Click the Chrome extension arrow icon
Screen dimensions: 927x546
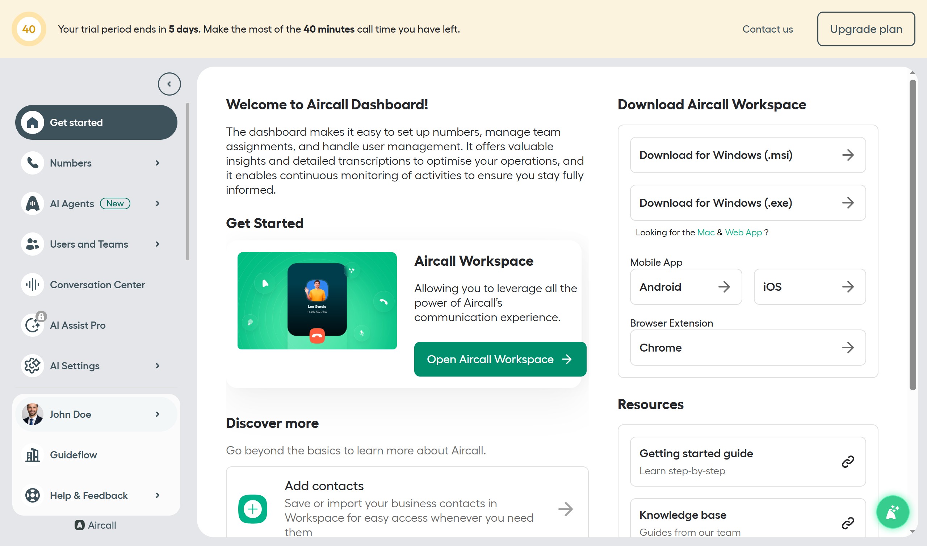848,348
